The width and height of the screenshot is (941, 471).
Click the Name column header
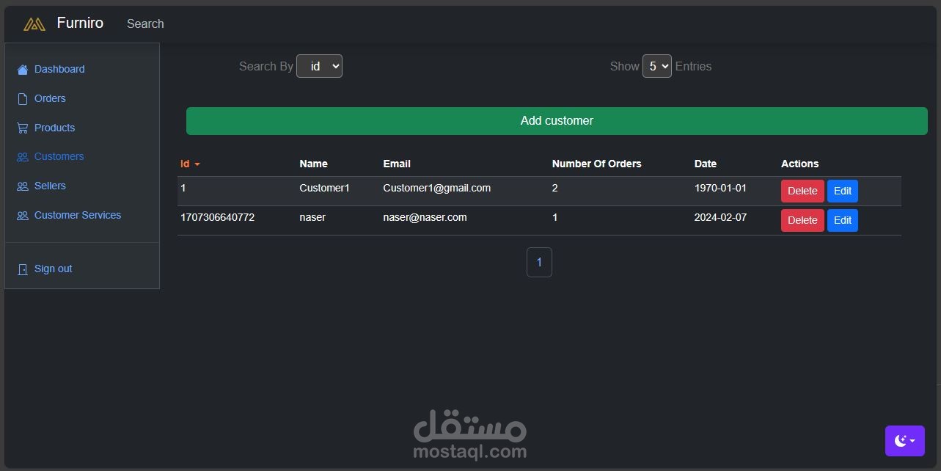click(313, 164)
